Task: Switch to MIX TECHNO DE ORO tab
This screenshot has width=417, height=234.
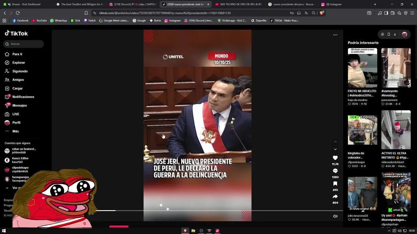Action: (238, 4)
